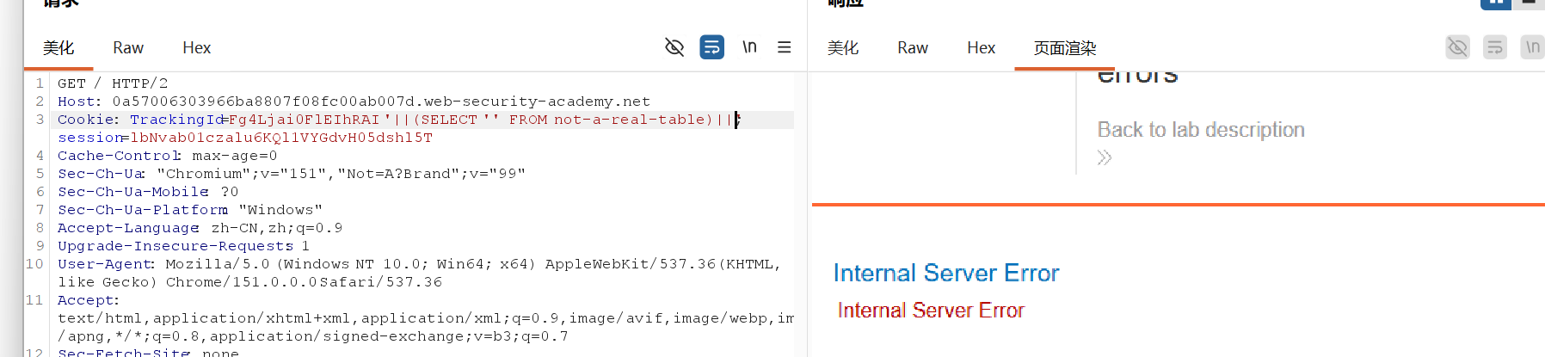This screenshot has width=1545, height=357.
Task: Click the red Internal Server Error message
Action: click(931, 311)
